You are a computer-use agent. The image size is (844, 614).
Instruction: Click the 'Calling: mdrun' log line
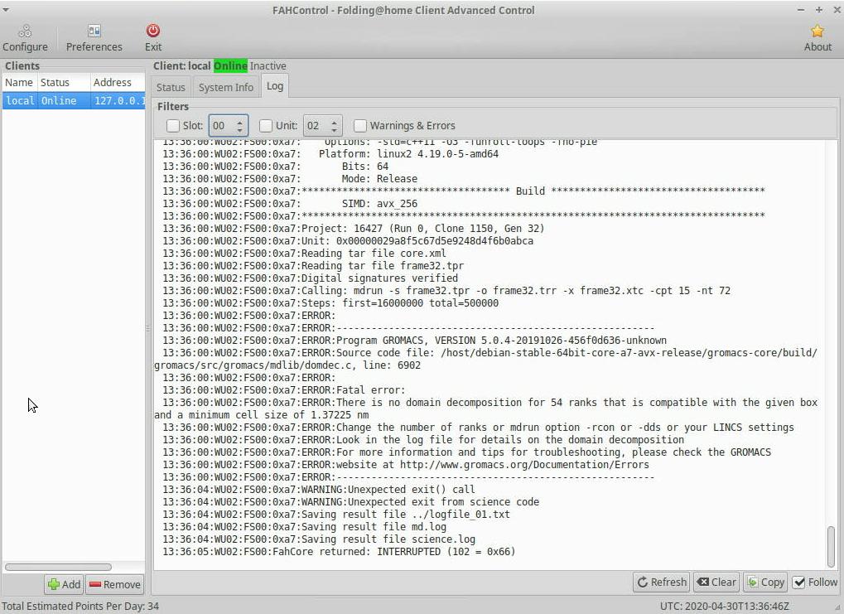446,291
